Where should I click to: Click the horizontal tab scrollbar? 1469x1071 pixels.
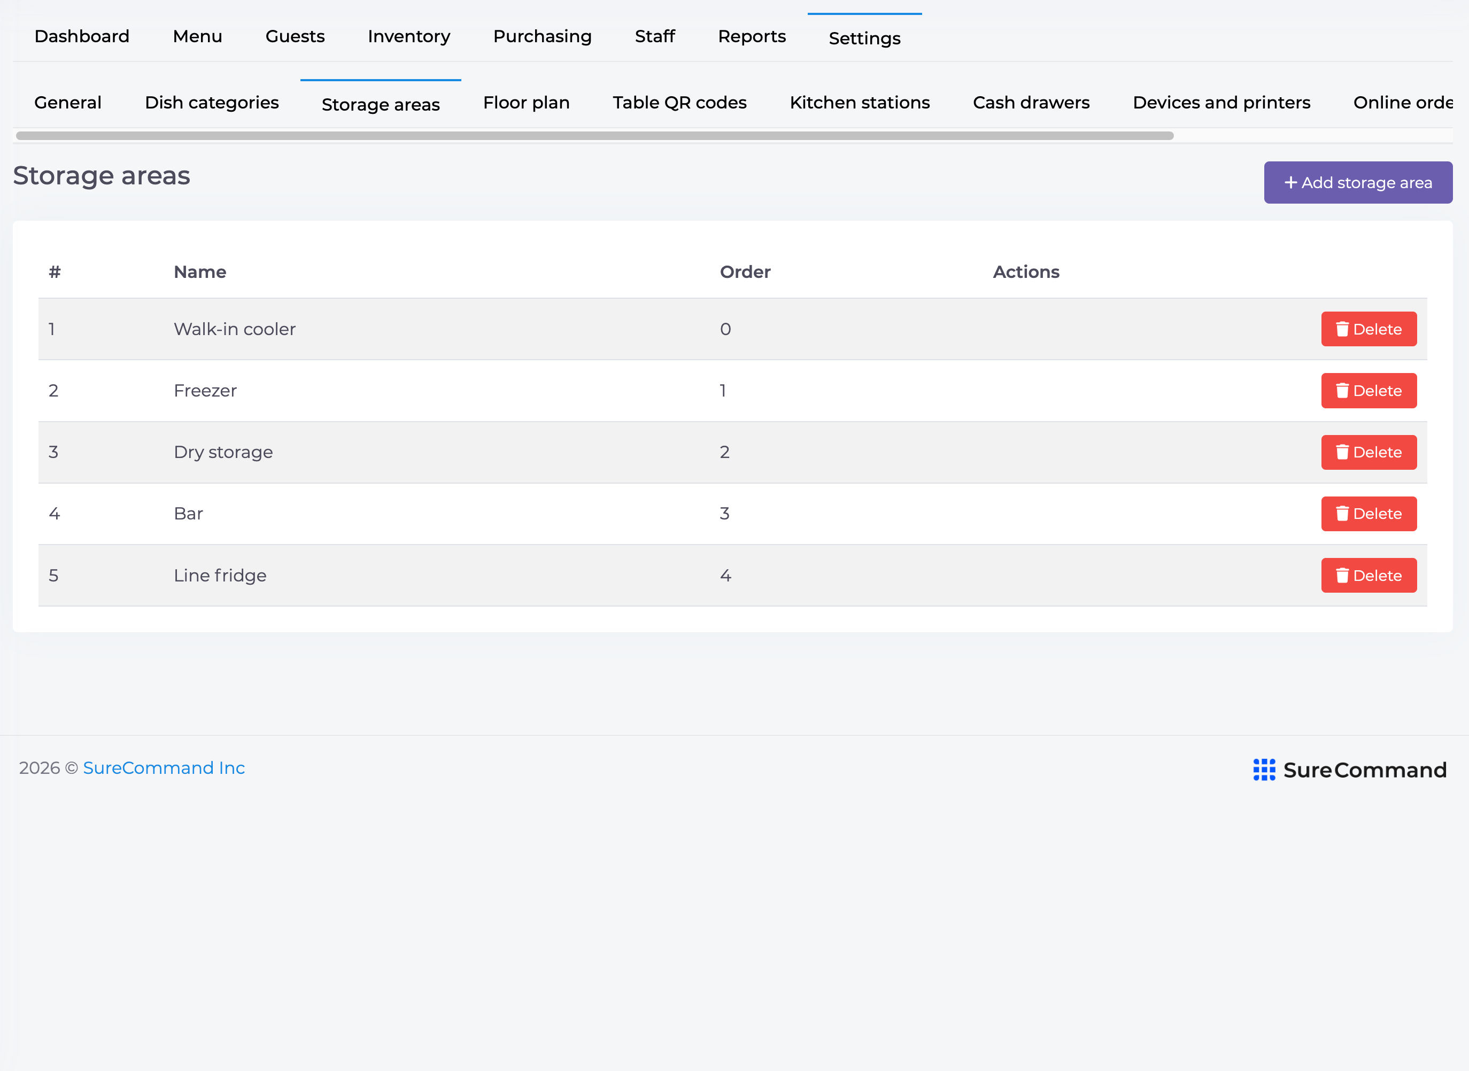594,136
